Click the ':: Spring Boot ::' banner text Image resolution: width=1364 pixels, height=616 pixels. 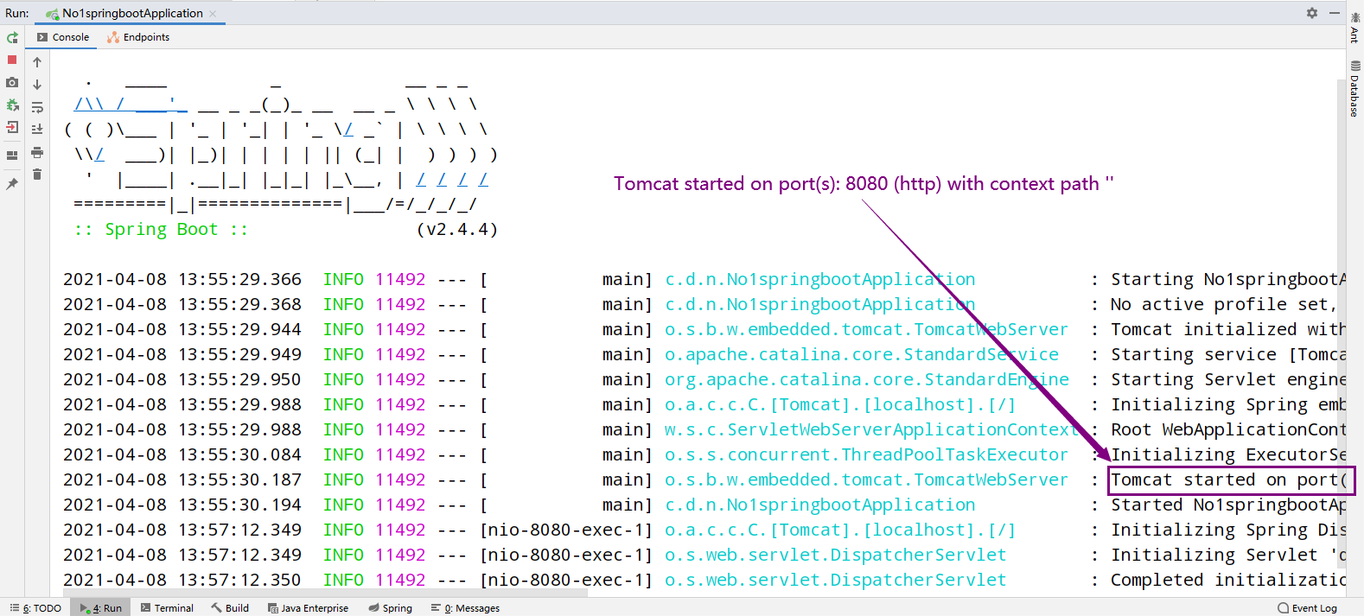(161, 229)
